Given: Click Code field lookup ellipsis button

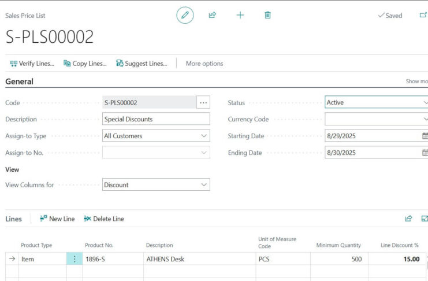Looking at the screenshot, I should click(x=203, y=102).
